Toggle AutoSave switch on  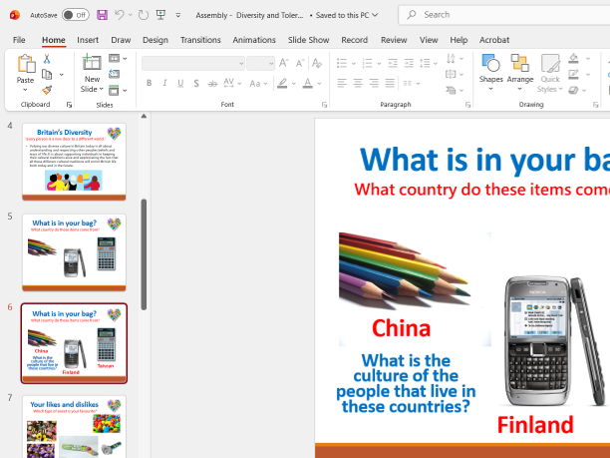click(x=76, y=15)
